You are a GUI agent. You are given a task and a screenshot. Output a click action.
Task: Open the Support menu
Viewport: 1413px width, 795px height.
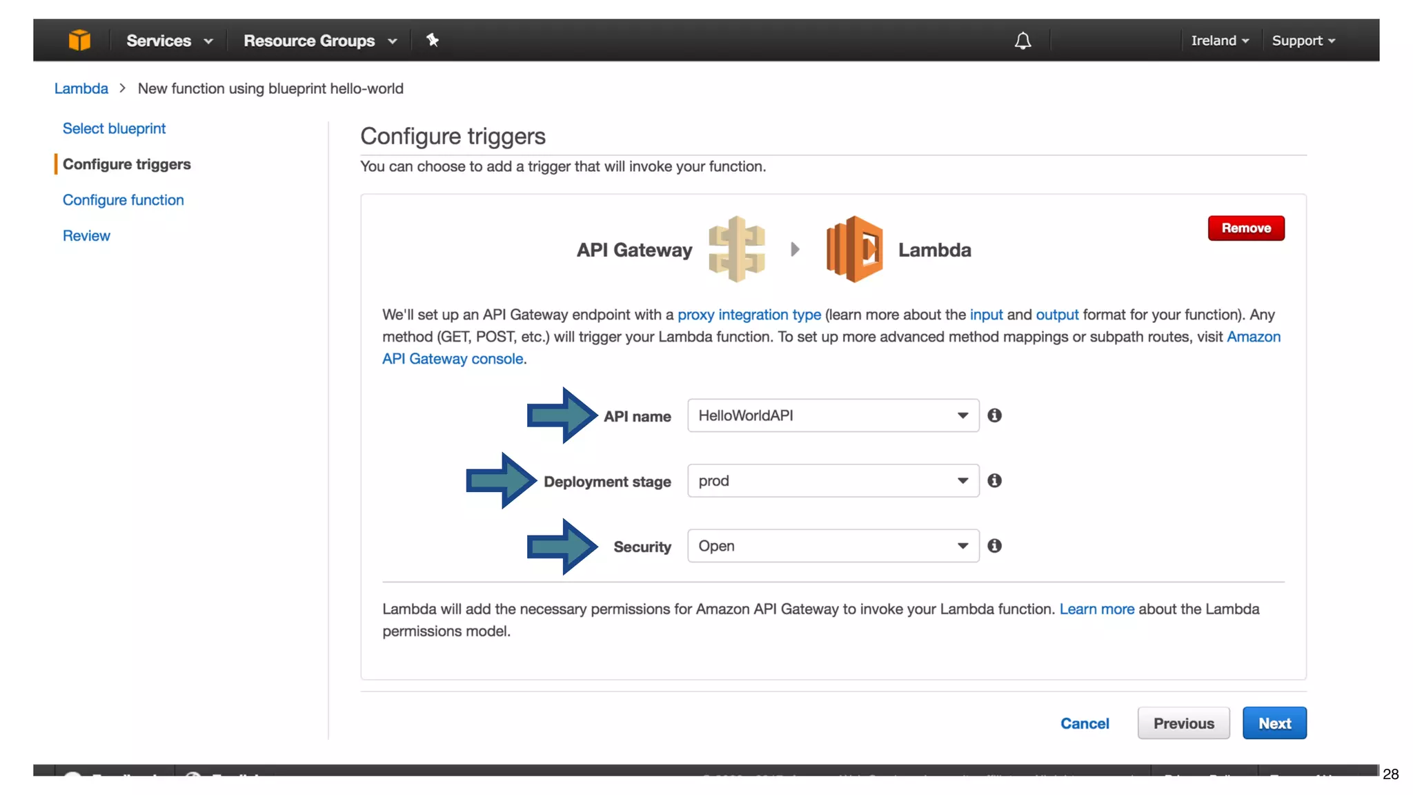click(x=1303, y=41)
